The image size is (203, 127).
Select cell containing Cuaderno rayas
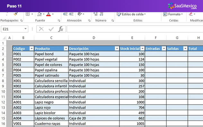click(51, 124)
